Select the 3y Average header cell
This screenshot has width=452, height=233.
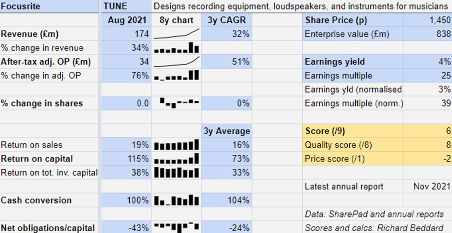point(227,131)
